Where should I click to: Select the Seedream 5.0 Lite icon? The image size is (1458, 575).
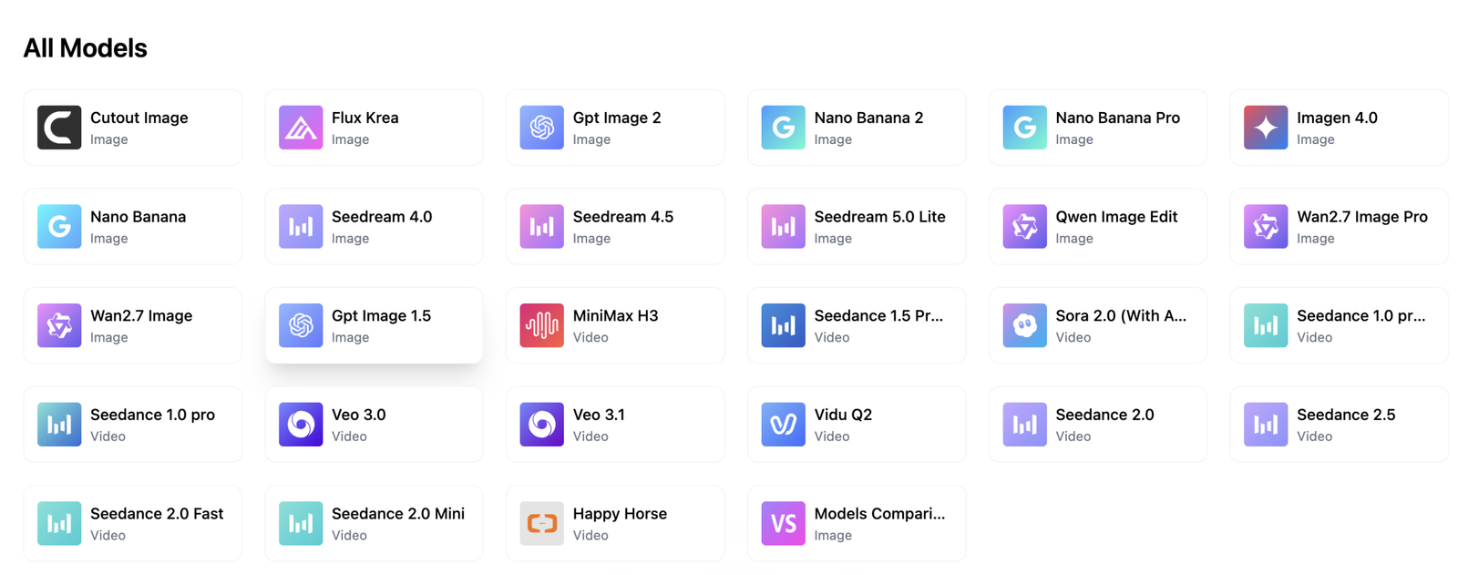tap(784, 226)
